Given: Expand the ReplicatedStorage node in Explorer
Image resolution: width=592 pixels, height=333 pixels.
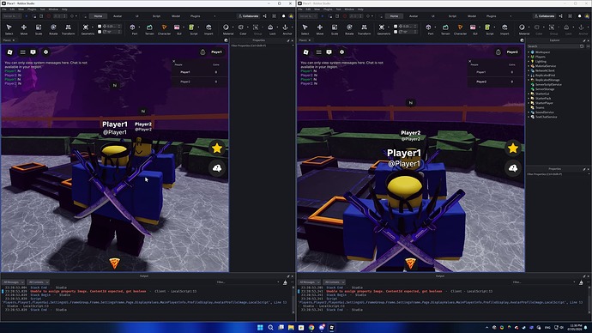Looking at the screenshot, I should pos(529,80).
